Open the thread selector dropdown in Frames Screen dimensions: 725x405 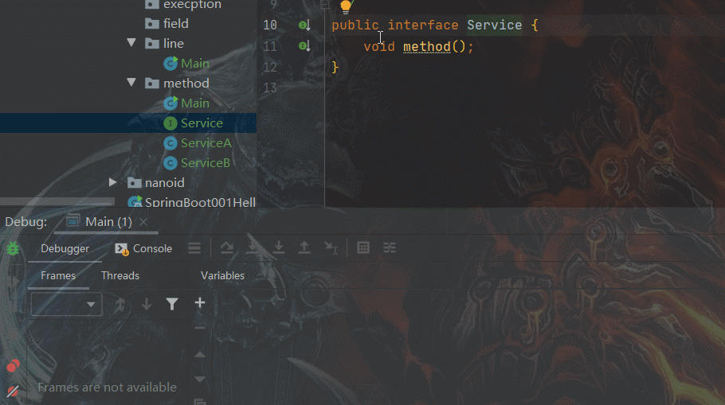tap(66, 304)
